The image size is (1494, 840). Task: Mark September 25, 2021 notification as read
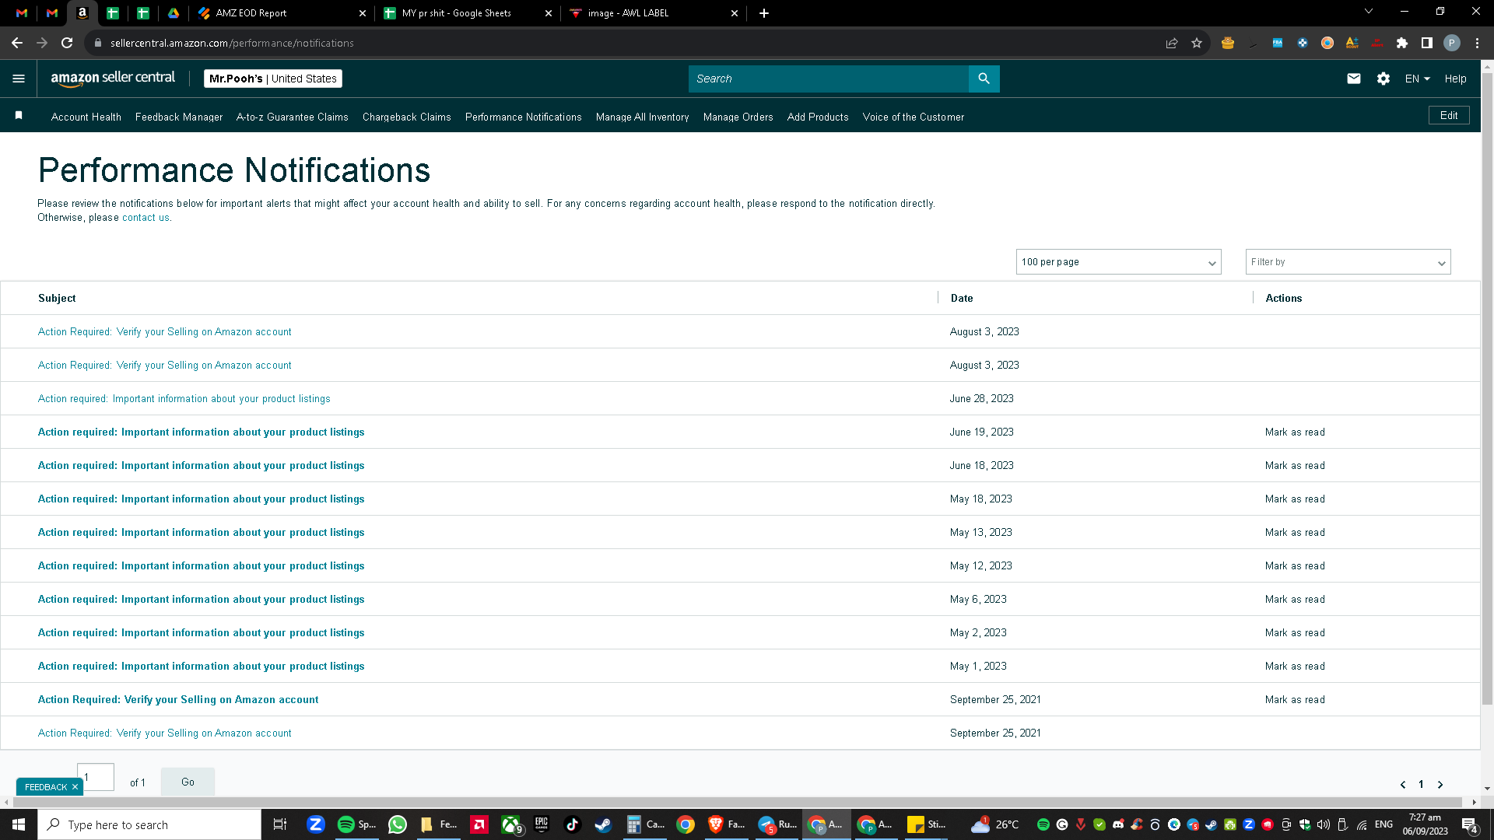1295,699
